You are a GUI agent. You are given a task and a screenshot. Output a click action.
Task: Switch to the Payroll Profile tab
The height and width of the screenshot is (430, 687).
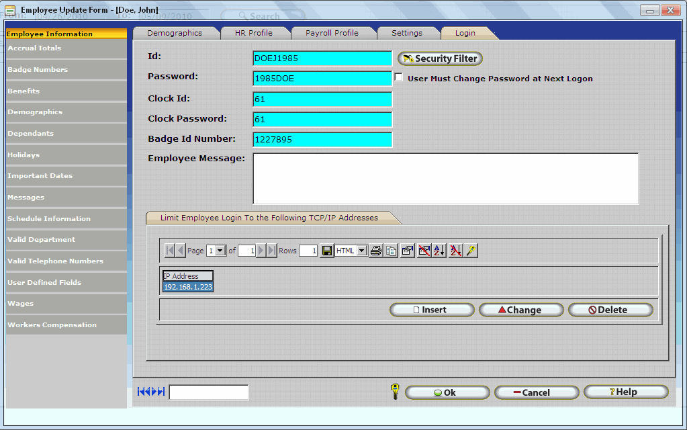coord(332,33)
